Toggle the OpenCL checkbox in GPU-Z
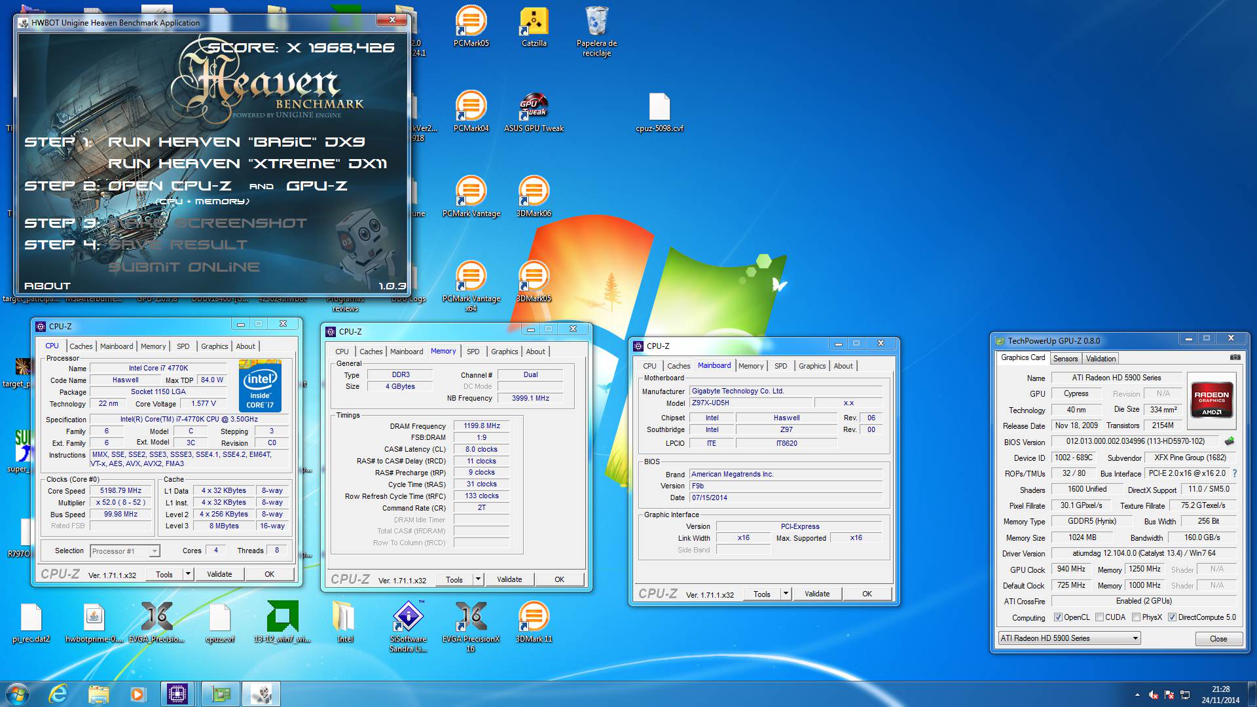 [1058, 617]
